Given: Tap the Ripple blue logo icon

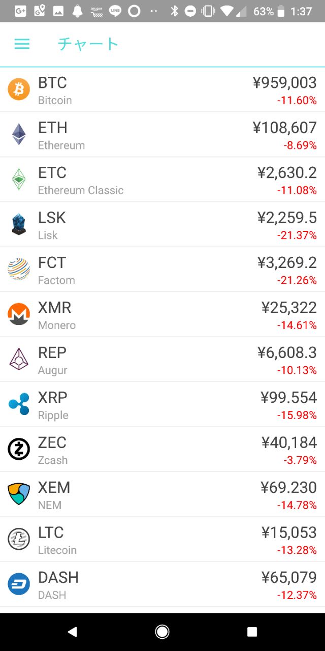Looking at the screenshot, I should [x=19, y=404].
